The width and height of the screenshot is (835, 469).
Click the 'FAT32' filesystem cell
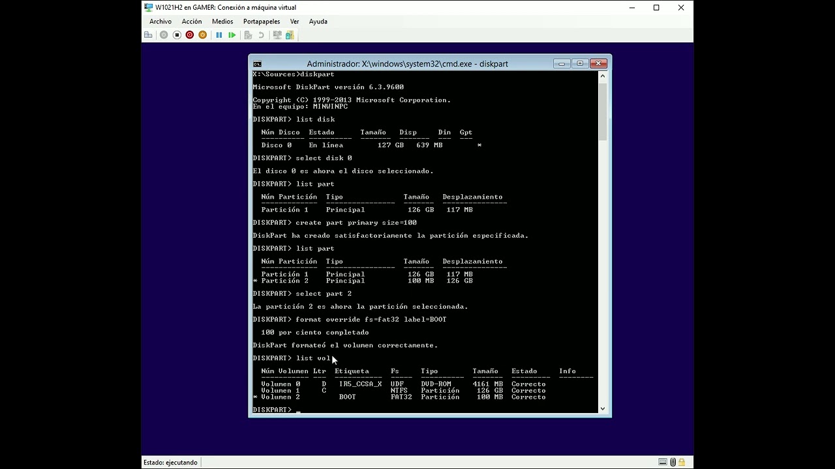401,397
